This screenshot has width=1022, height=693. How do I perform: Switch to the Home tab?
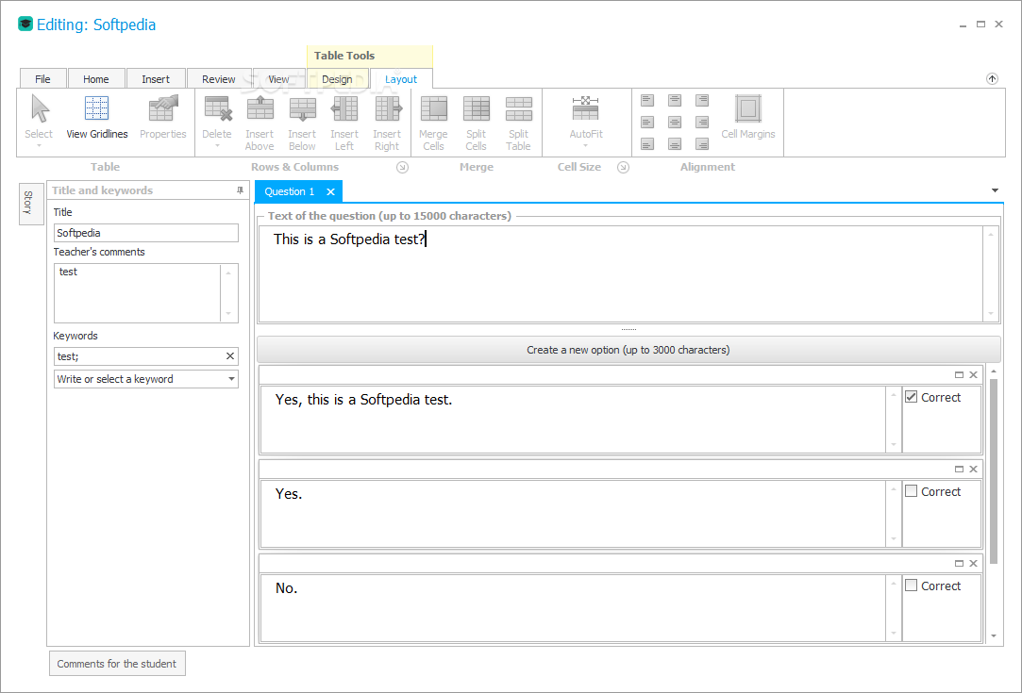[96, 79]
